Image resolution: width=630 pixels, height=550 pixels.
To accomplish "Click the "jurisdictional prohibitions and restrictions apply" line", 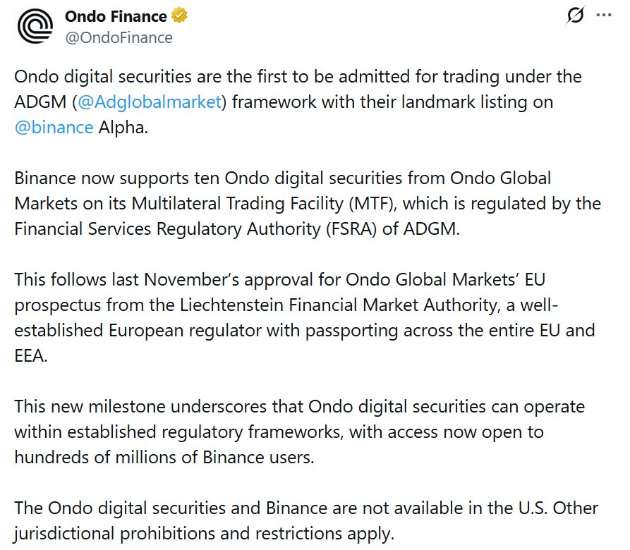I will click(203, 533).
